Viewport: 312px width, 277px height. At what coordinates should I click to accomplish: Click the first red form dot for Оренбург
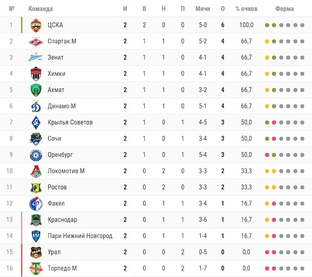267,155
